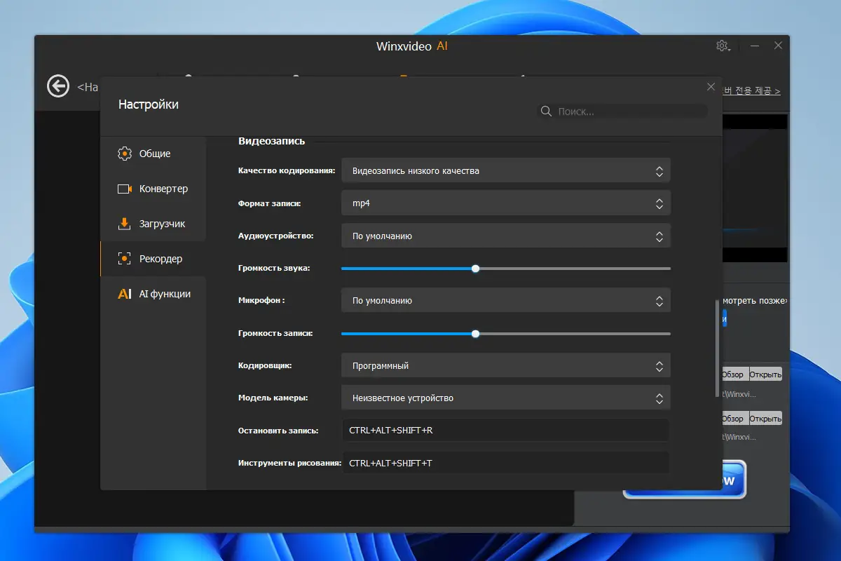This screenshot has width=841, height=561.
Task: Open the Общие settings tab
Action: [153, 154]
